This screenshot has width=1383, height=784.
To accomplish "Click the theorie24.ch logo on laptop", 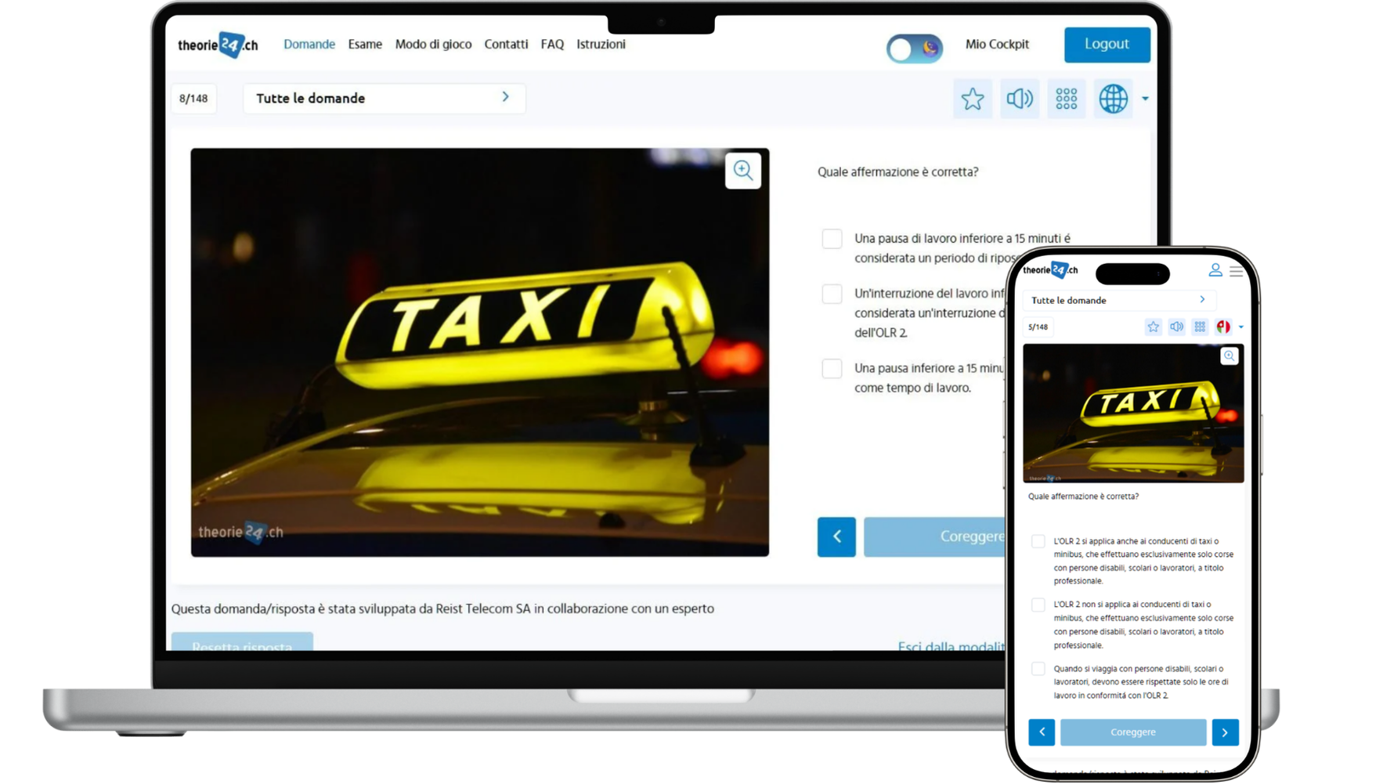I will click(x=218, y=45).
